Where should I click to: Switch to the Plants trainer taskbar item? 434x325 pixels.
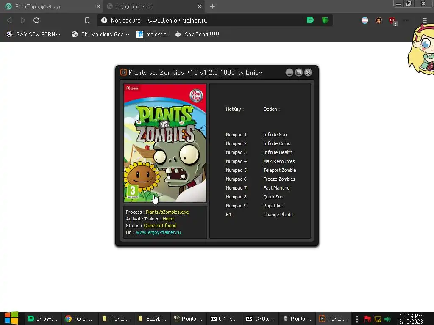click(x=334, y=319)
